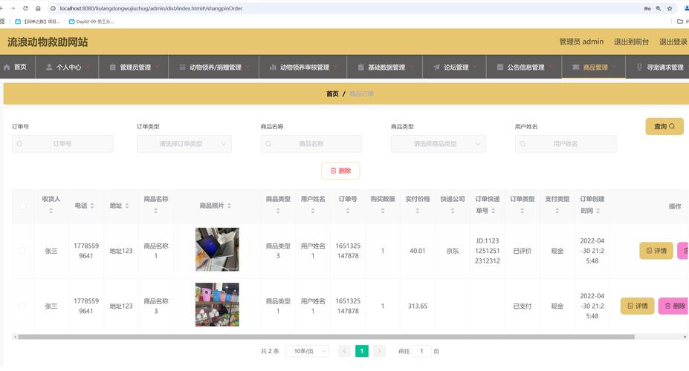
Task: Open the 10条/页 page size dropdown
Action: pyautogui.click(x=307, y=351)
